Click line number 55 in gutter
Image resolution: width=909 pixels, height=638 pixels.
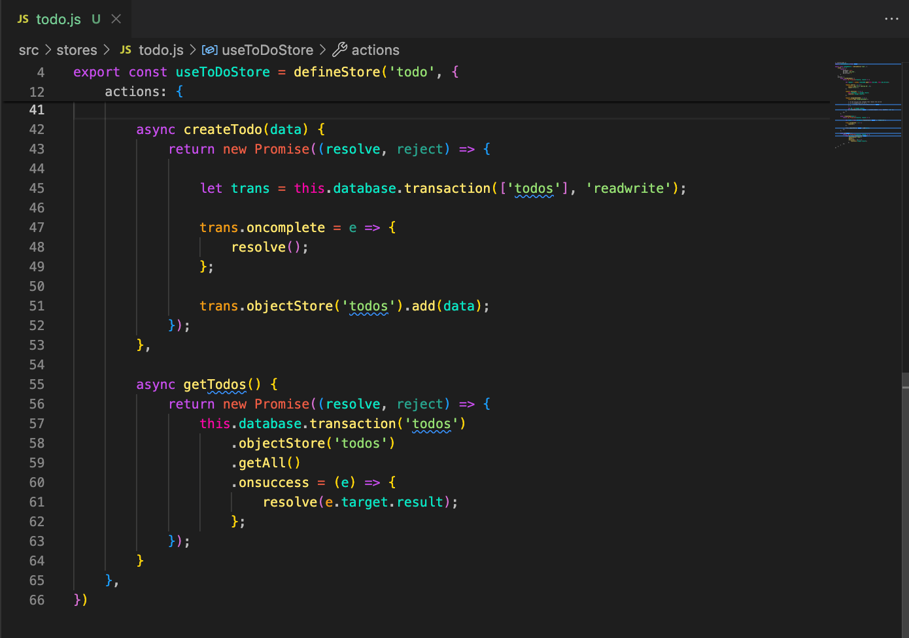[37, 384]
